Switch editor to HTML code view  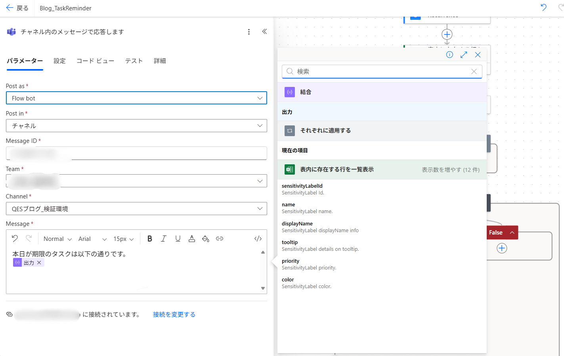(258, 239)
